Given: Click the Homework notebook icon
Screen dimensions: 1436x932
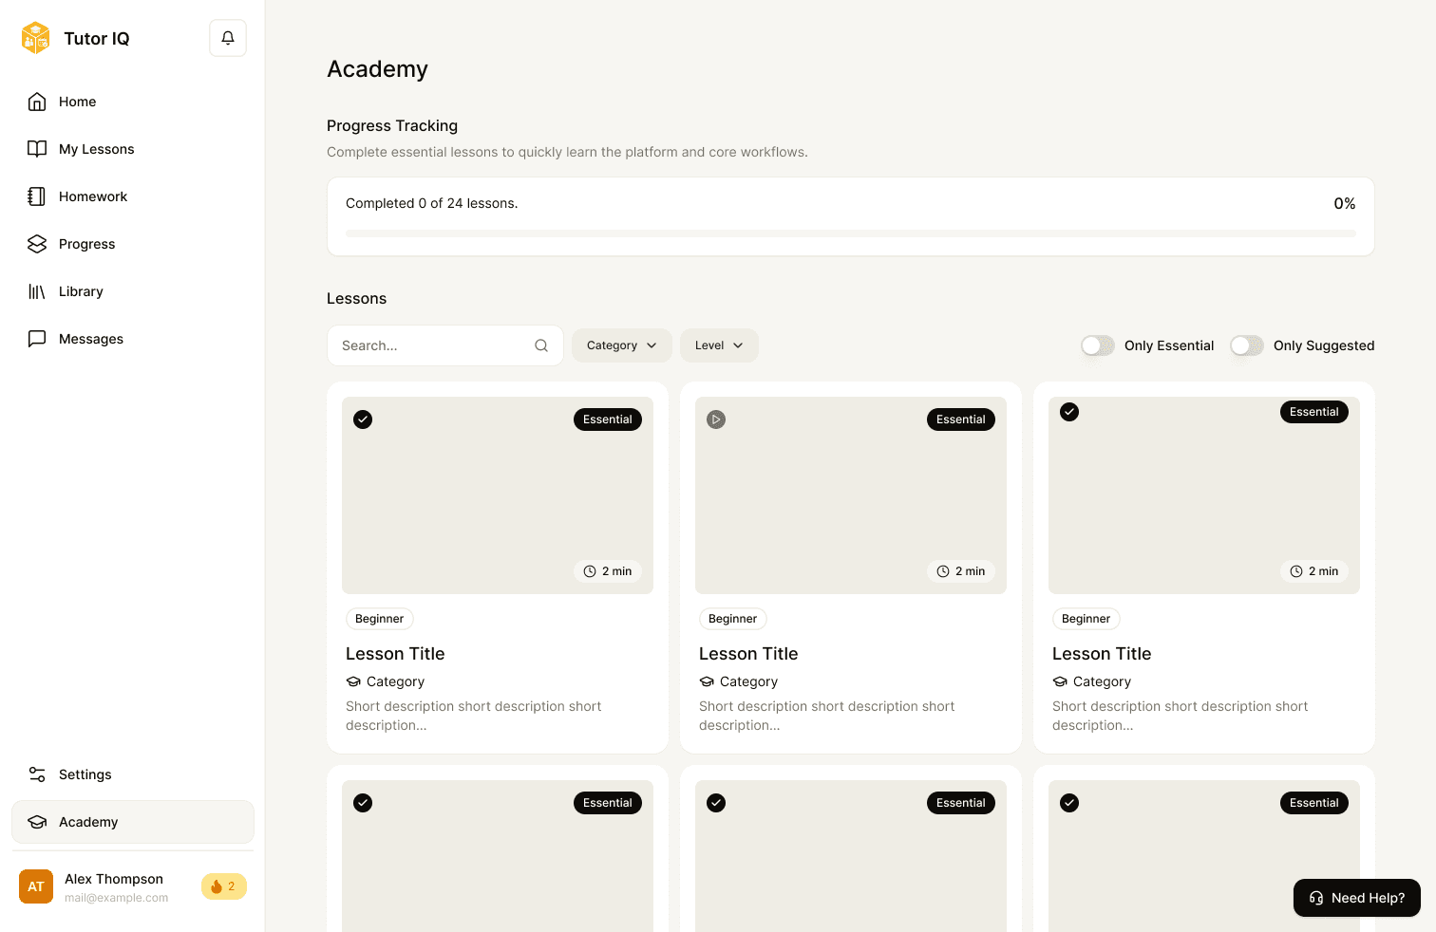Looking at the screenshot, I should tap(37, 196).
